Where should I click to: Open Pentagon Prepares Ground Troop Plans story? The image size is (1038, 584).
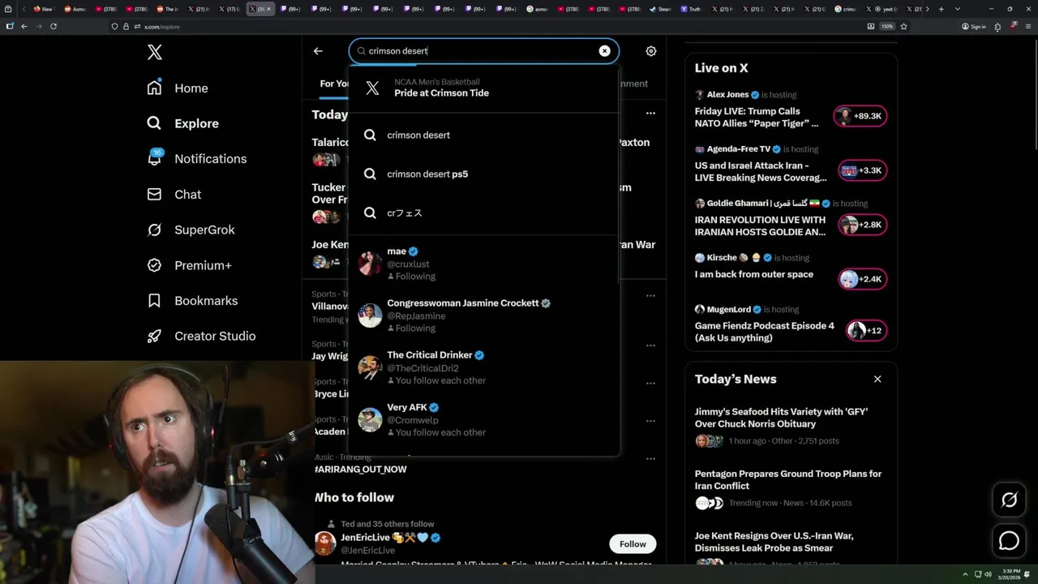coord(788,479)
